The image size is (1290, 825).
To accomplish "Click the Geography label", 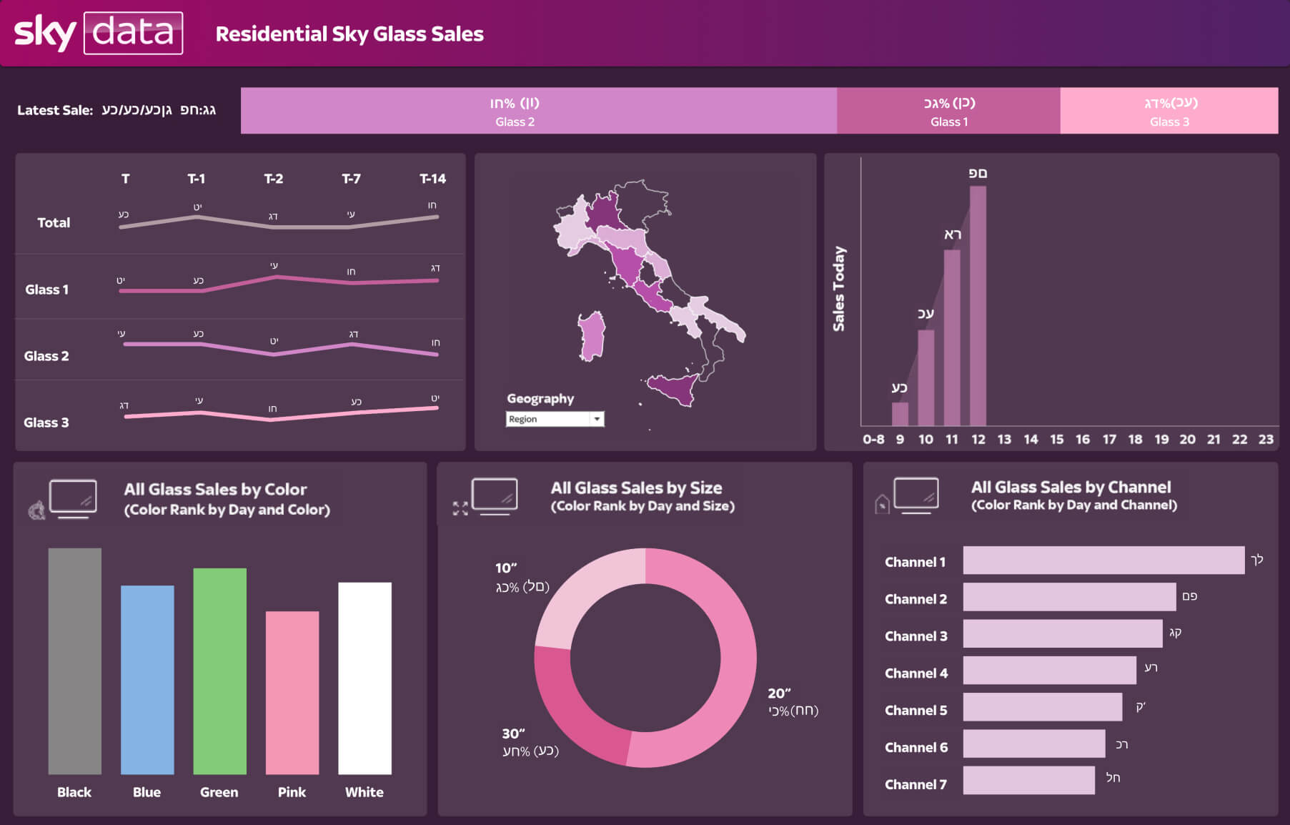I will point(540,398).
